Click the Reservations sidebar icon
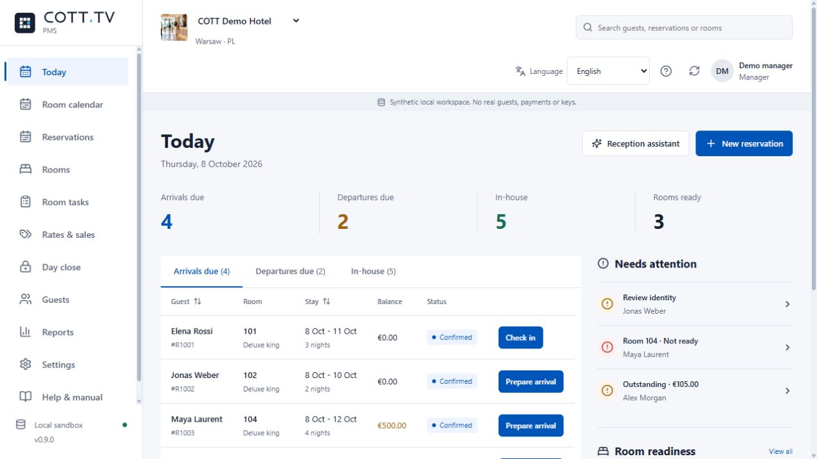This screenshot has height=459, width=817. pos(26,137)
